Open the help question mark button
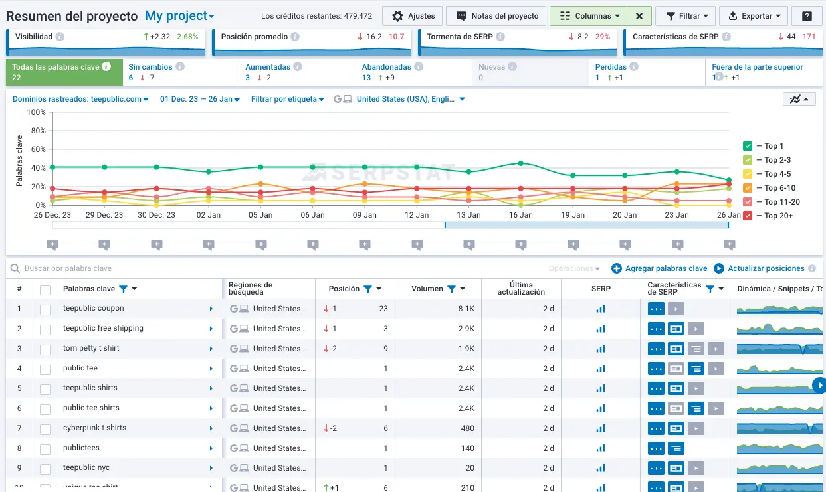Image resolution: width=826 pixels, height=492 pixels. (x=807, y=16)
